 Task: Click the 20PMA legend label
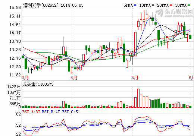[163, 5]
